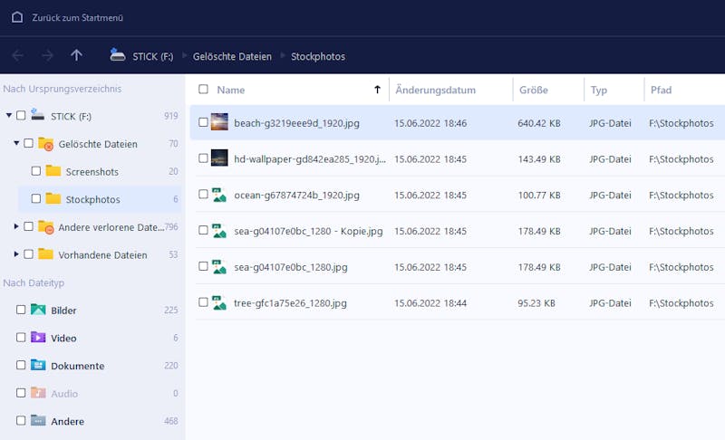Select file name tree-gfc1a75e26_1280.jpg

point(290,303)
